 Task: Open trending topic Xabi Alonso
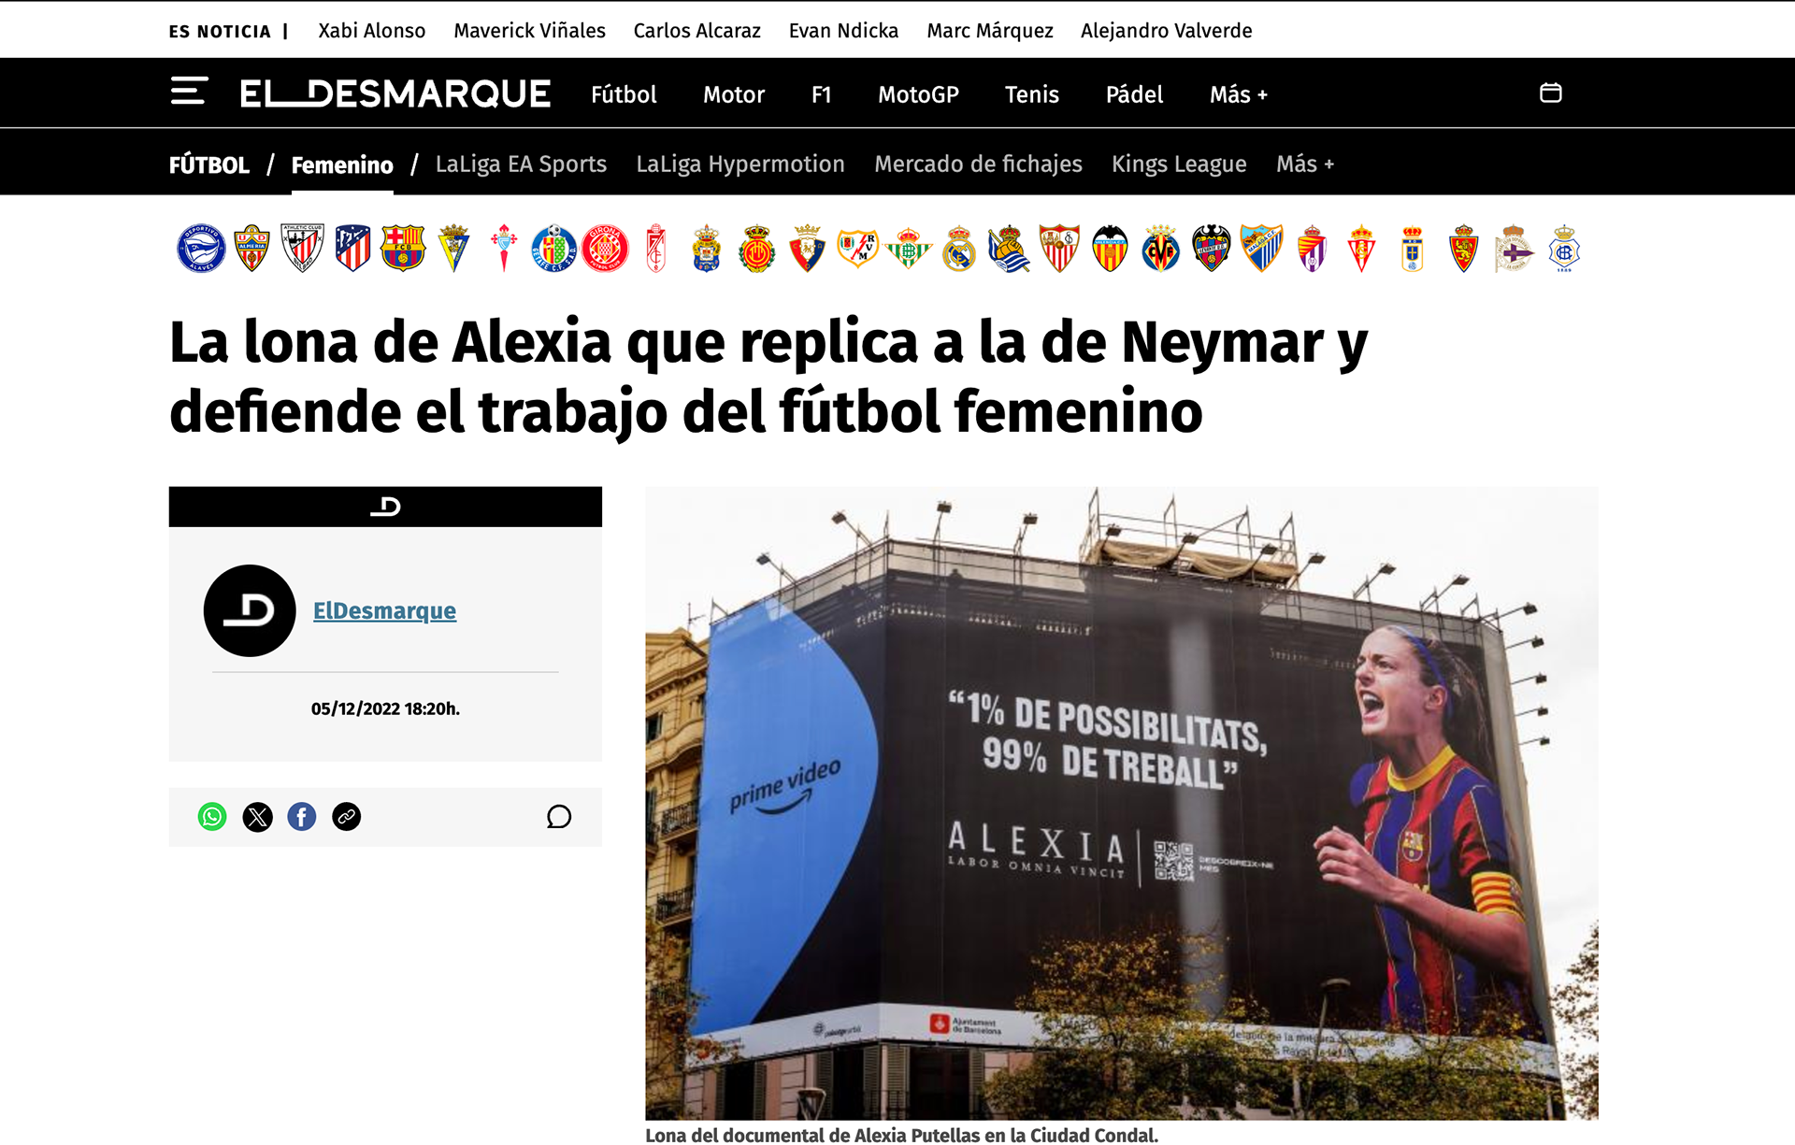pos(372,31)
